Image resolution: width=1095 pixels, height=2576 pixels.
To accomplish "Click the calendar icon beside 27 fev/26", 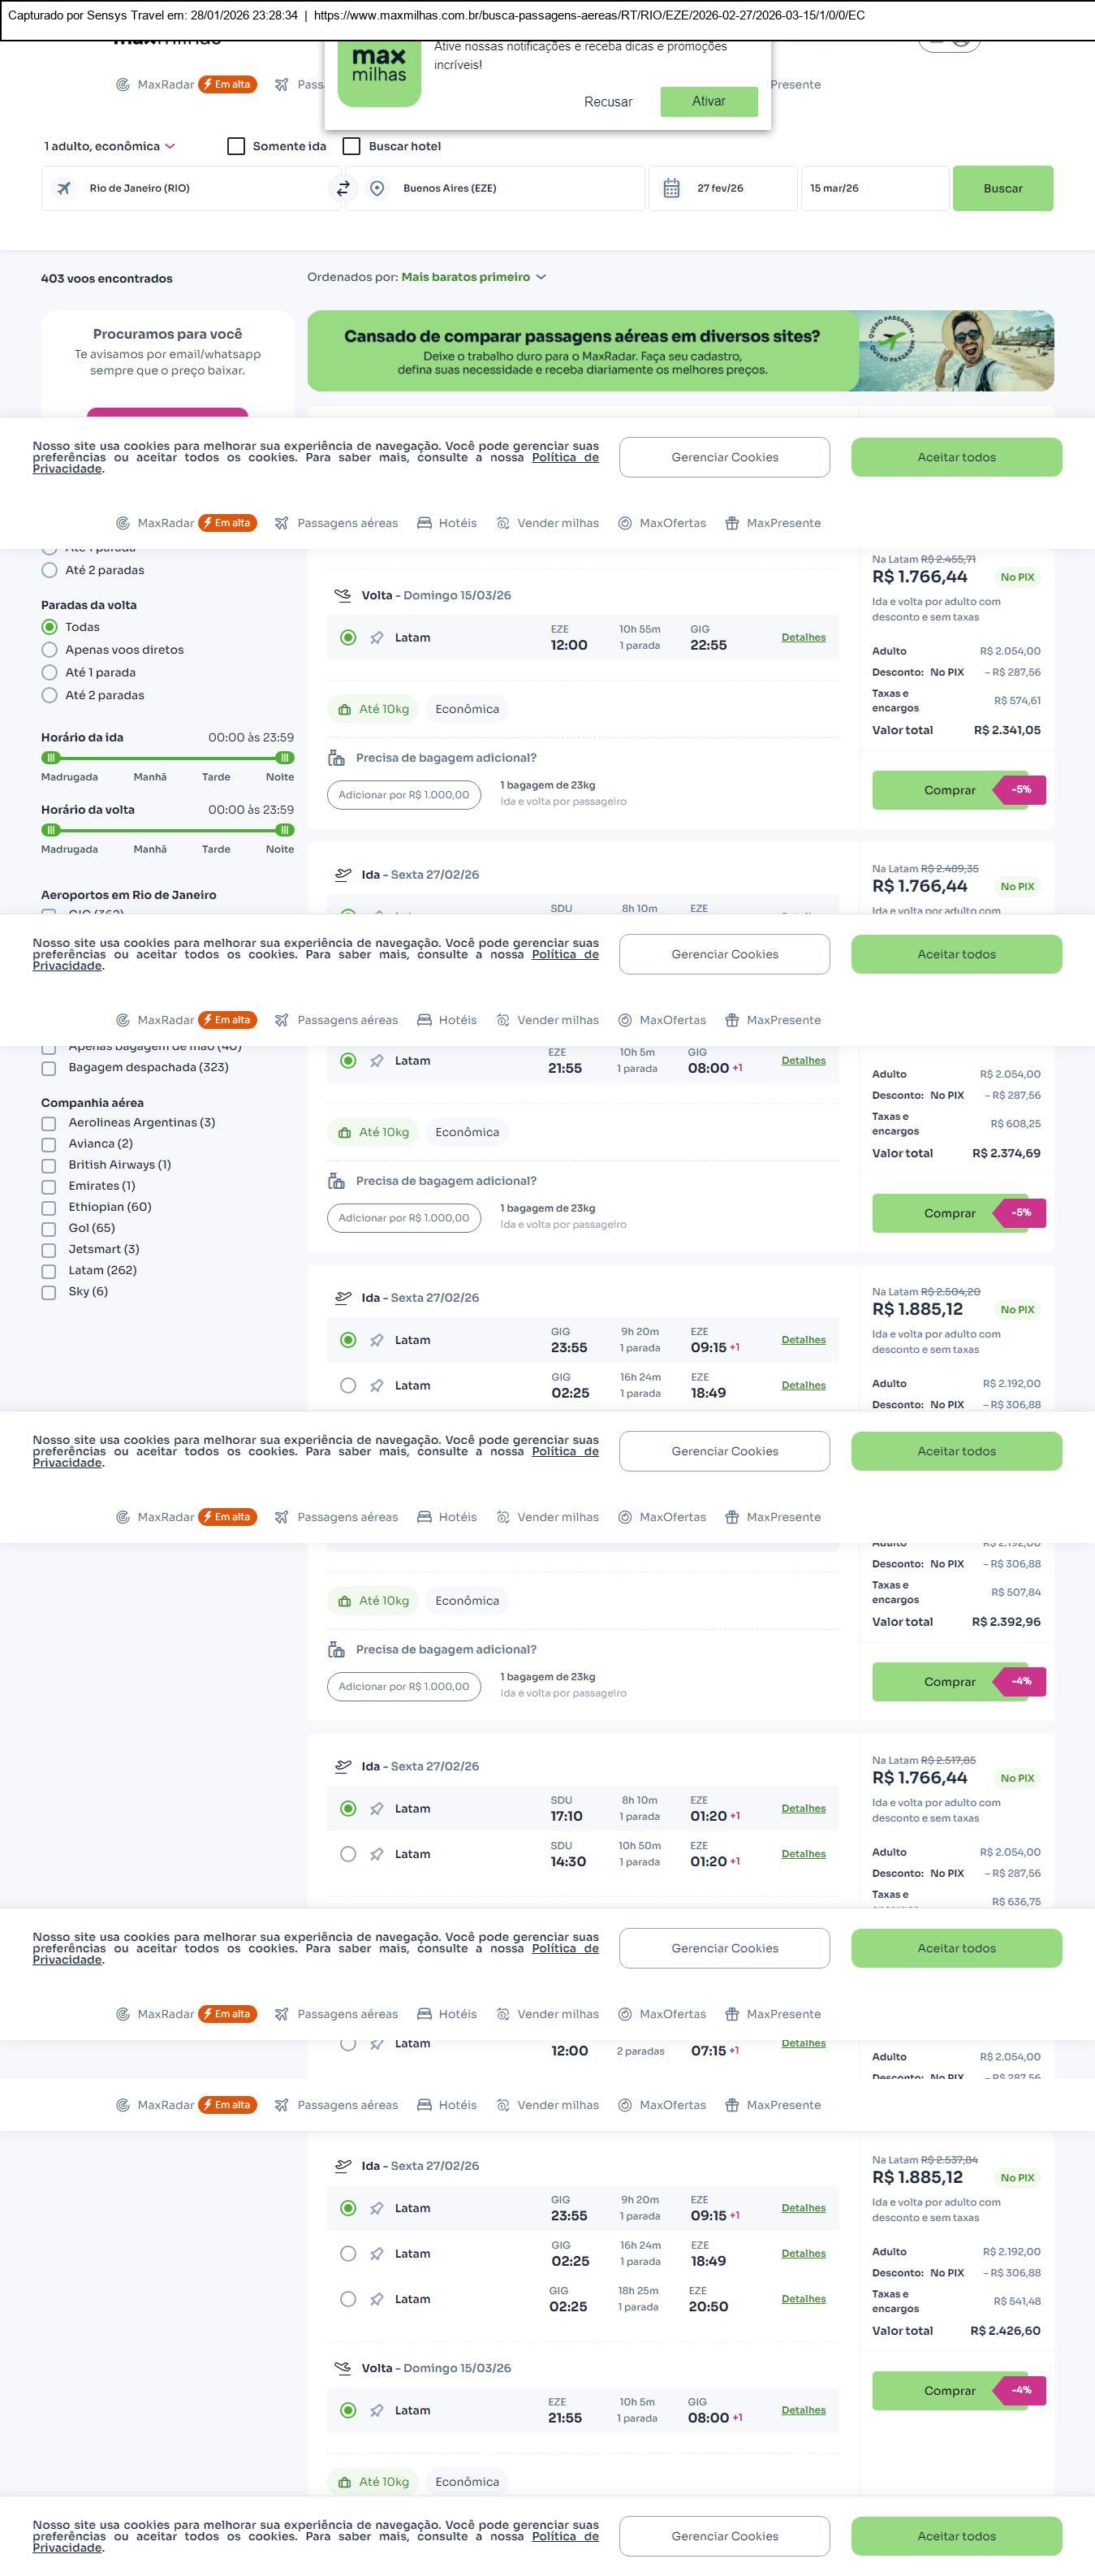I will (671, 188).
